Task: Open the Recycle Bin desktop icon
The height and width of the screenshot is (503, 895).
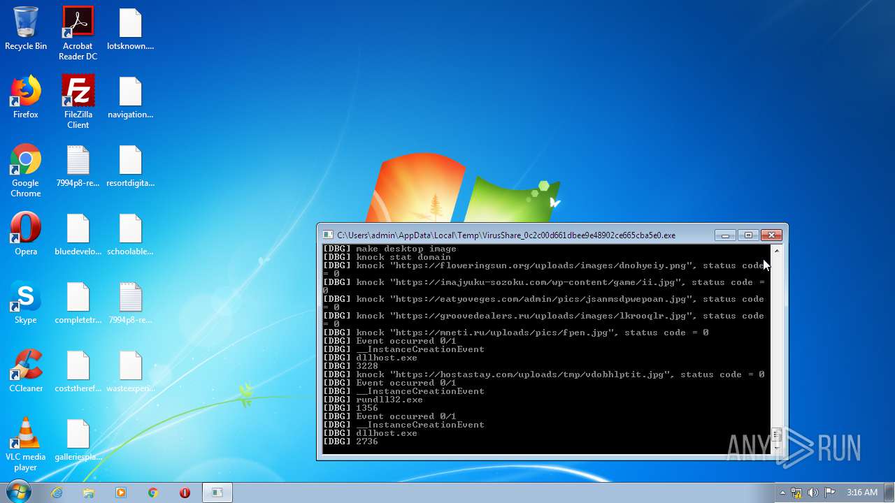Action: click(26, 29)
